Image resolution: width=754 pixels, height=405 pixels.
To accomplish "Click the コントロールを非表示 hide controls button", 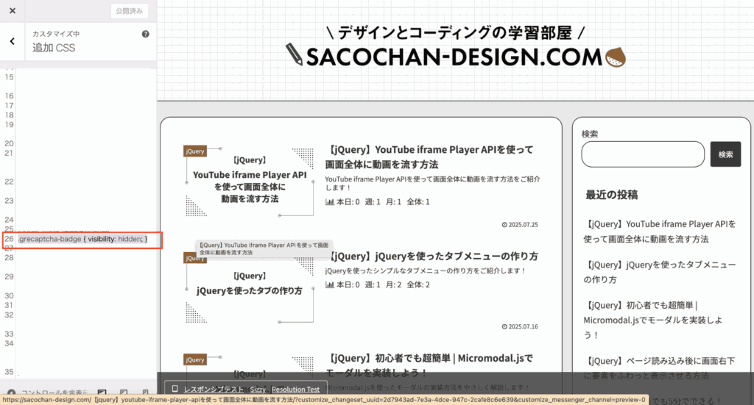I will (x=48, y=393).
